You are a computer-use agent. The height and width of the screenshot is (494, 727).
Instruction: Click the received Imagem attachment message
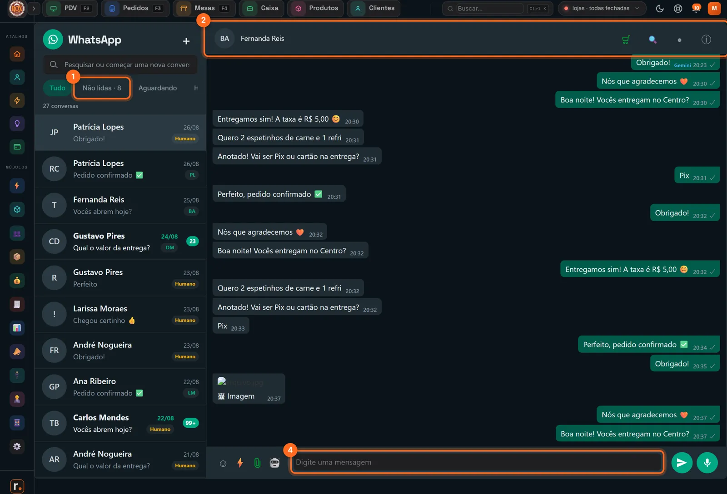249,389
